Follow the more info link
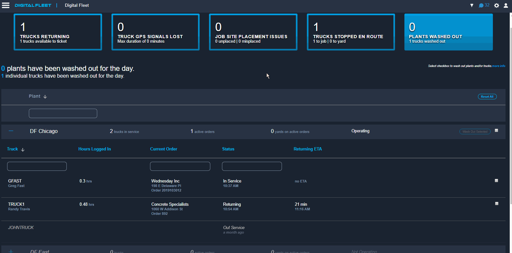 coord(499,66)
